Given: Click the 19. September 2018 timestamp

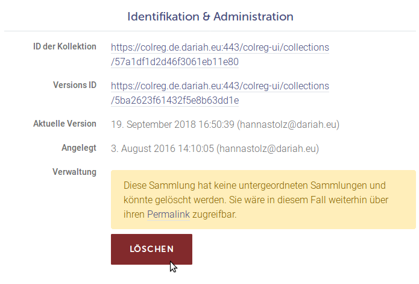Looking at the screenshot, I should [172, 125].
